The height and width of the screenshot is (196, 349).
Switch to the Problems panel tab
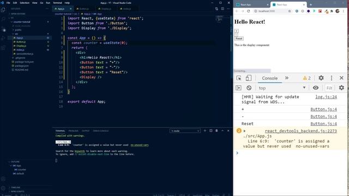pyautogui.click(x=74, y=131)
